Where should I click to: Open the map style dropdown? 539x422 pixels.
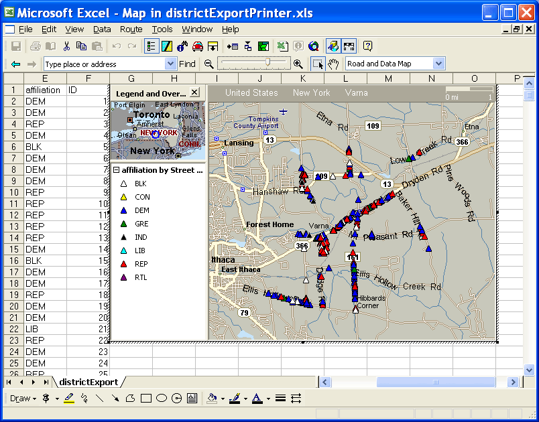438,64
